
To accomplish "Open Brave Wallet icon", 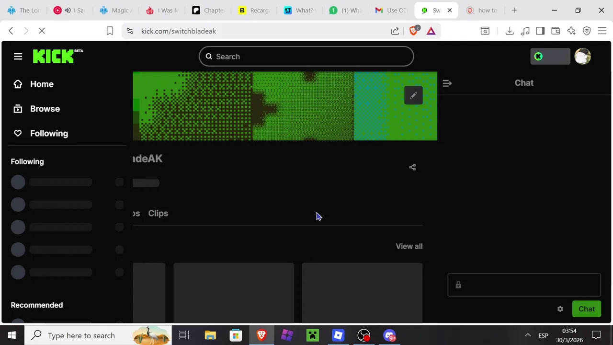I will coord(556,31).
